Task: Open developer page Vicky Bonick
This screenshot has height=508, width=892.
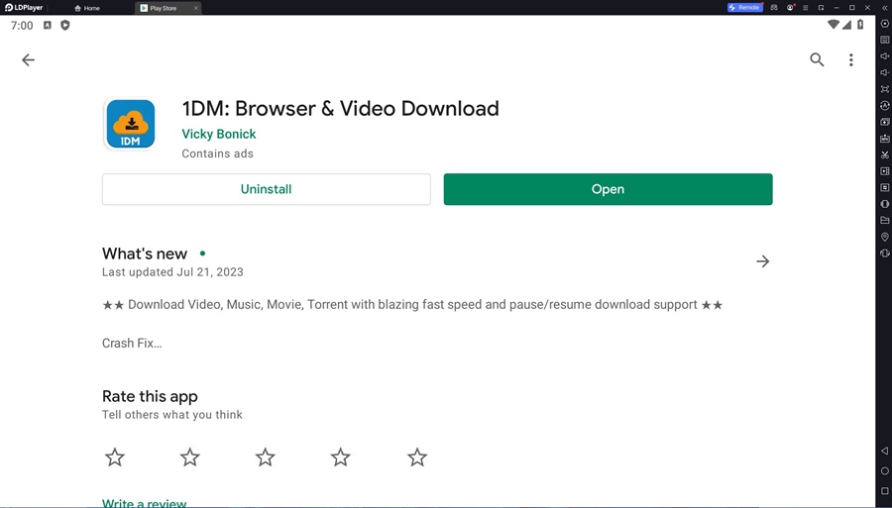Action: point(218,134)
